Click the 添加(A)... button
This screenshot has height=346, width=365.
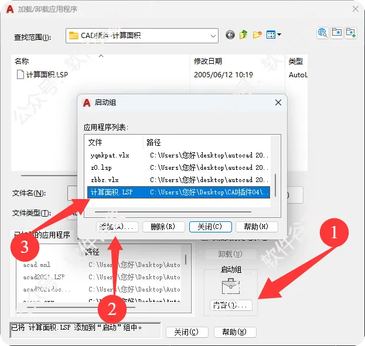pyautogui.click(x=117, y=227)
